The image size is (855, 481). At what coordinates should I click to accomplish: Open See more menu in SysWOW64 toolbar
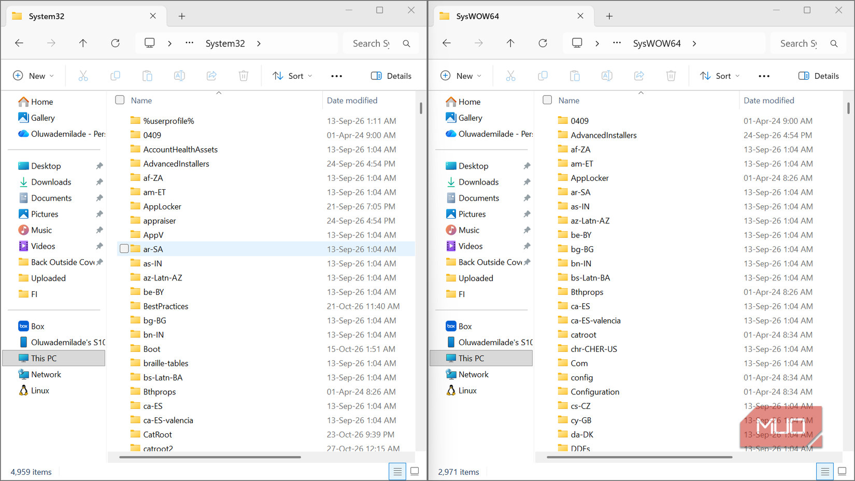(764, 76)
